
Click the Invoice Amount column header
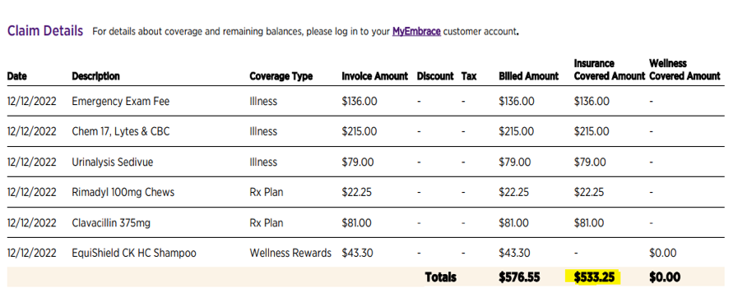(374, 76)
